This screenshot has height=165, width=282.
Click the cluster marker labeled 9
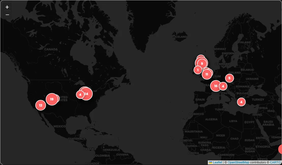202,64
